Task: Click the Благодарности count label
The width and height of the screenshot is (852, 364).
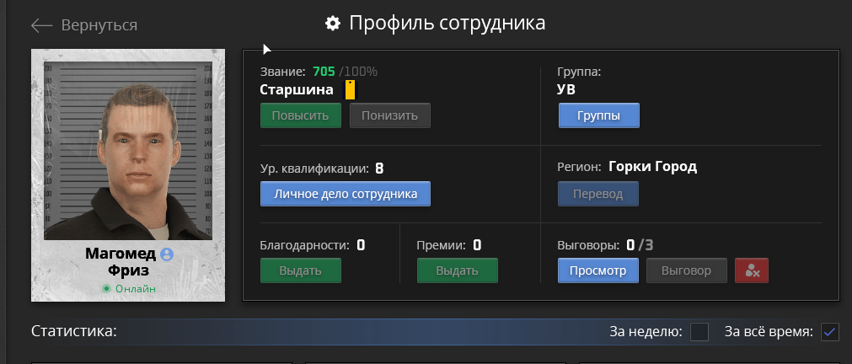Action: (313, 245)
